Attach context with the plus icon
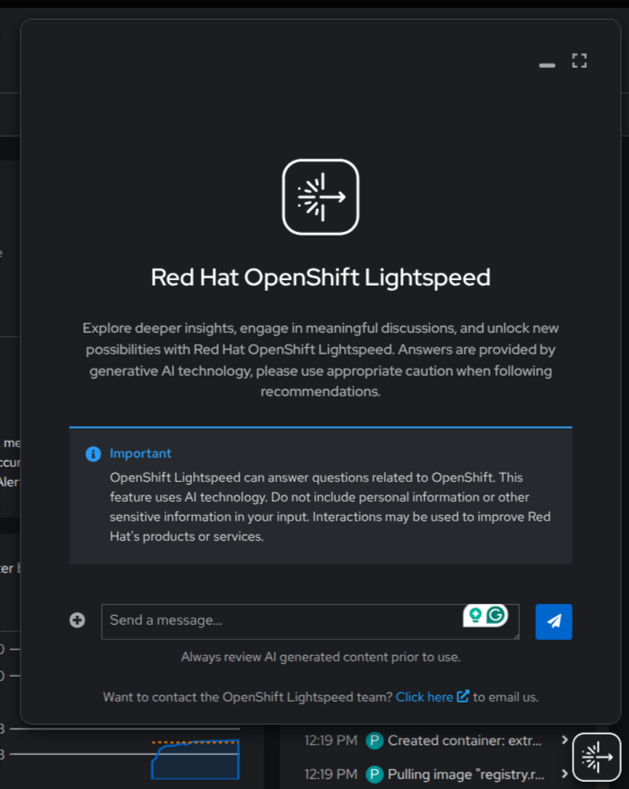Viewport: 629px width, 789px height. point(77,620)
